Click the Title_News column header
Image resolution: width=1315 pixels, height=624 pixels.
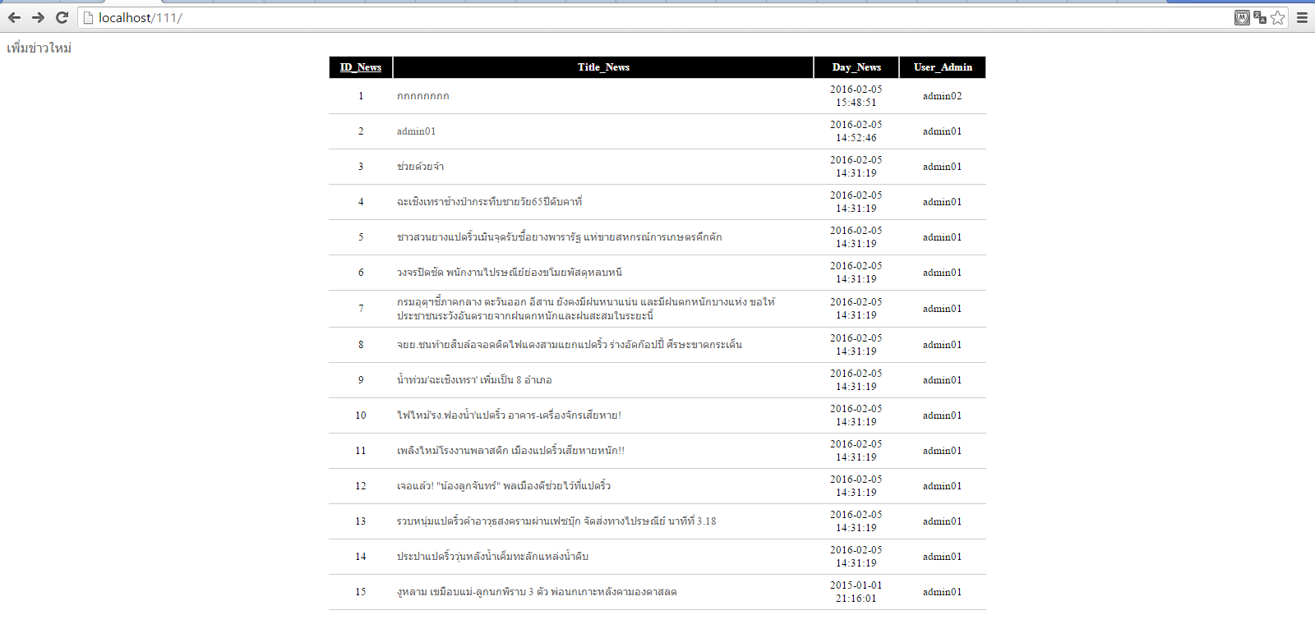603,67
